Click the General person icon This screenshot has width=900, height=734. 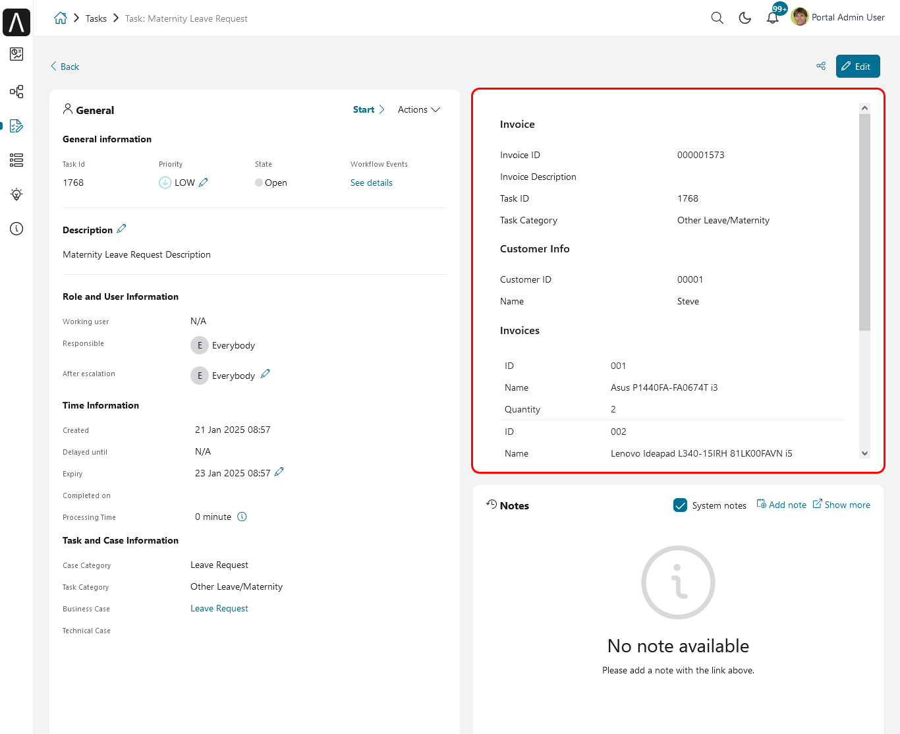point(68,109)
